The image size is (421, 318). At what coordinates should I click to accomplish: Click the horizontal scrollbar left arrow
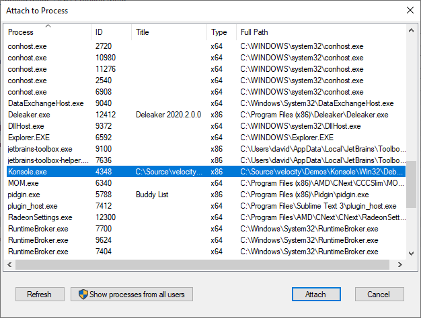(x=9, y=265)
